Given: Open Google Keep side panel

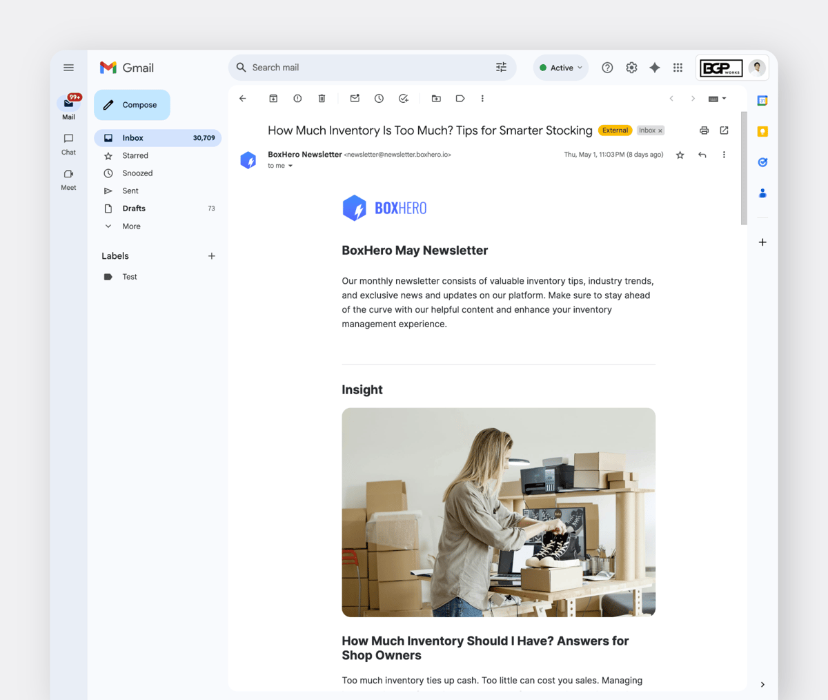Looking at the screenshot, I should click(762, 131).
